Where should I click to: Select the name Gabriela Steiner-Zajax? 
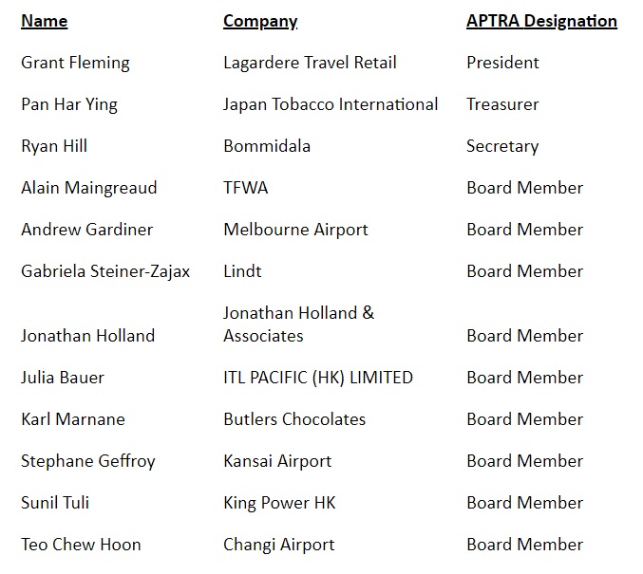pos(105,271)
